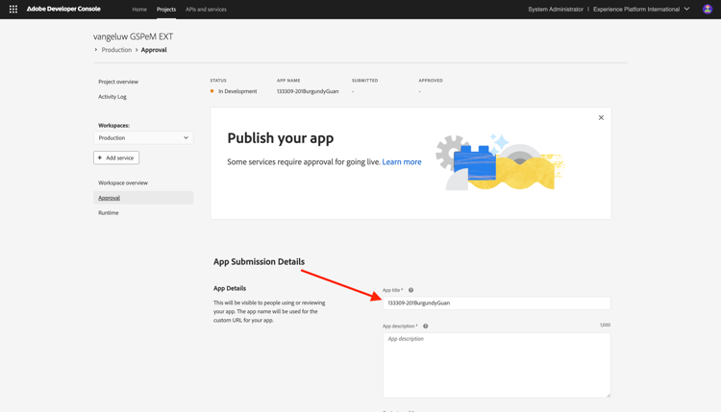This screenshot has width=721, height=412.
Task: Click the plus icon on Add service
Action: tap(100, 158)
